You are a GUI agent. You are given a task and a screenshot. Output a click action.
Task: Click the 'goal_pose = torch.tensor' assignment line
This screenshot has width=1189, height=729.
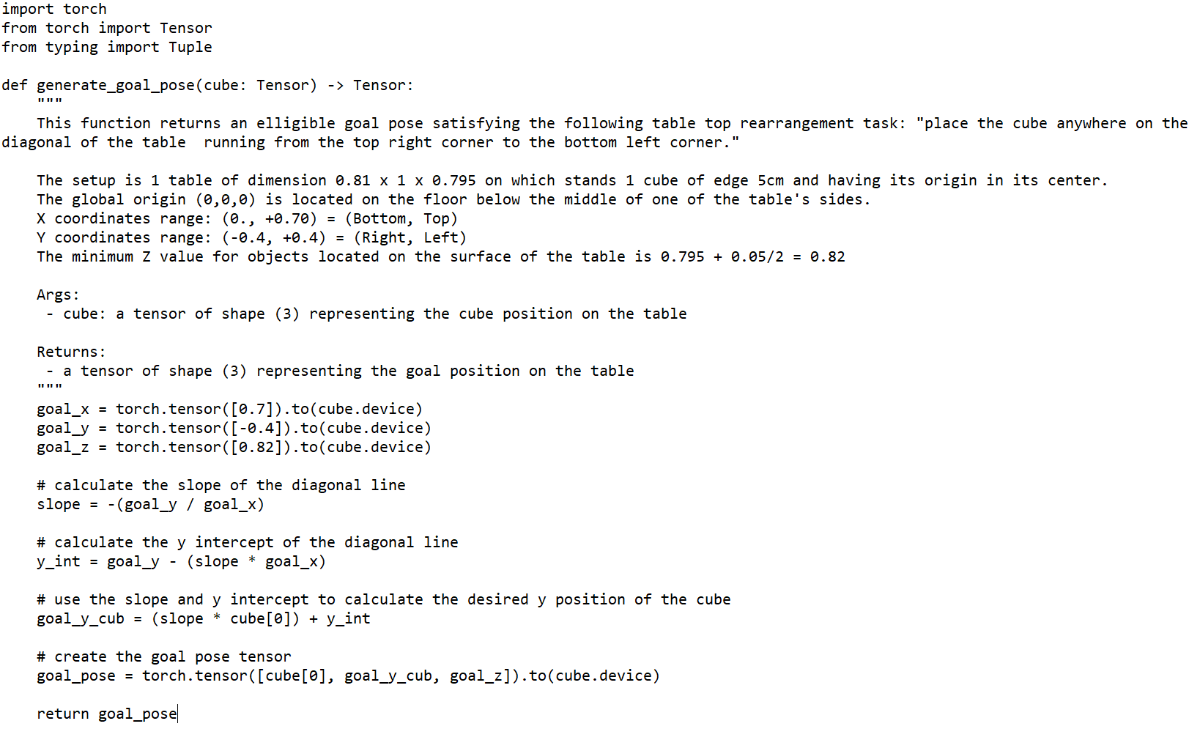[x=348, y=676]
